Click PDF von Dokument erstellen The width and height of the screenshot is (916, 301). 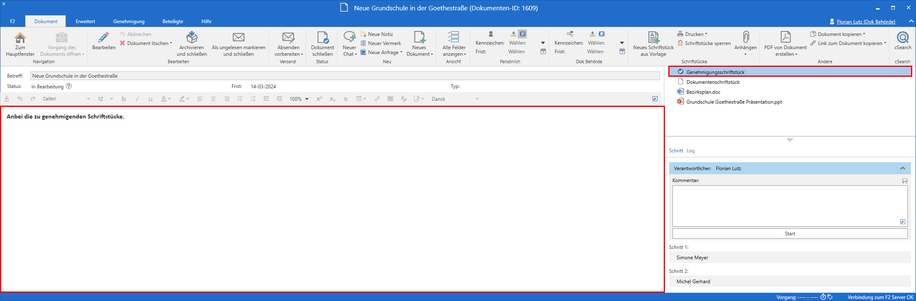point(785,44)
